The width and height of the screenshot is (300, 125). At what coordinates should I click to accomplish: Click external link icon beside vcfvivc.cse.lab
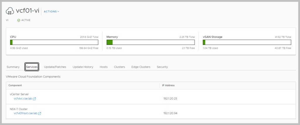[x=35, y=99]
